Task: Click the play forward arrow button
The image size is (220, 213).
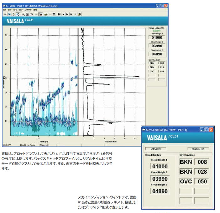Action: point(67,14)
